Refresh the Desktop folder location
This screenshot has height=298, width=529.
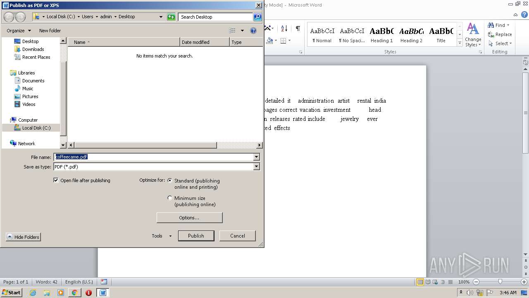click(x=171, y=17)
